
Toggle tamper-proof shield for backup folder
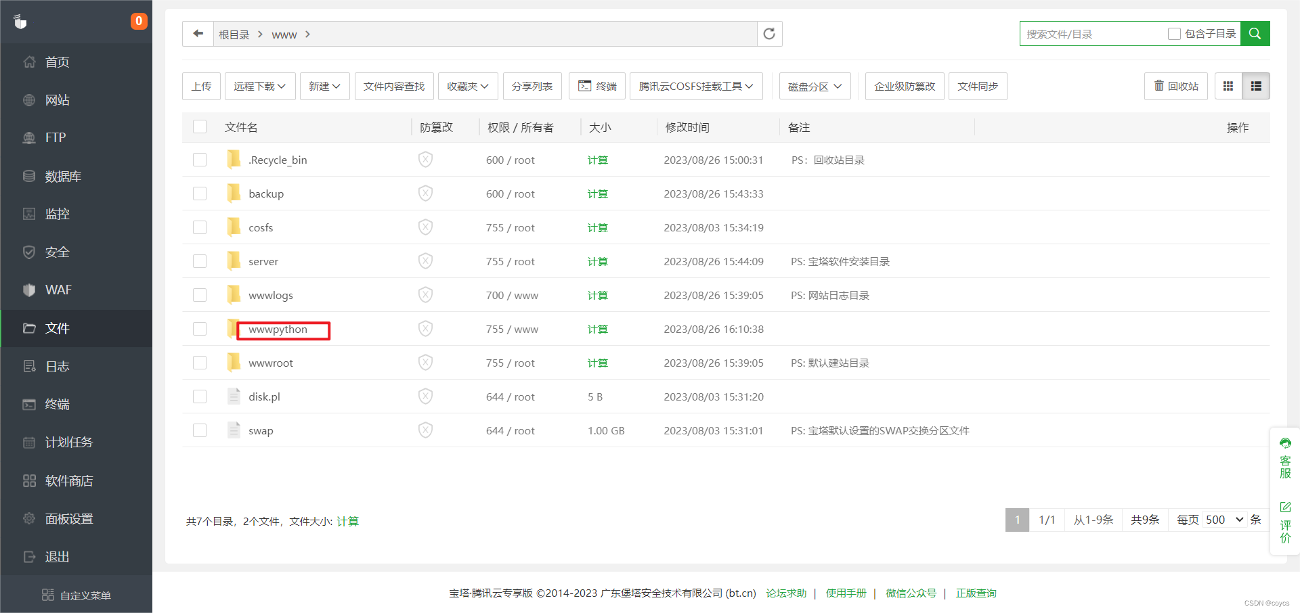[425, 194]
